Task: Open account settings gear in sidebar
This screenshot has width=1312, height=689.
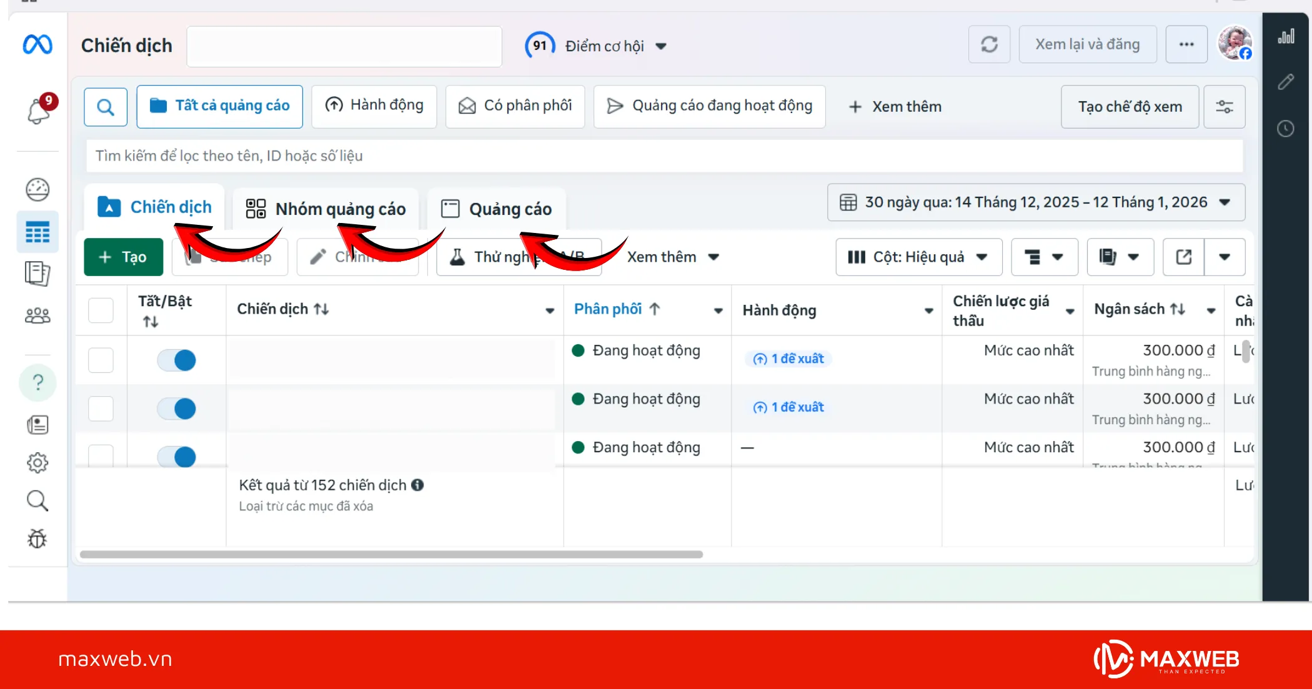Action: (37, 462)
